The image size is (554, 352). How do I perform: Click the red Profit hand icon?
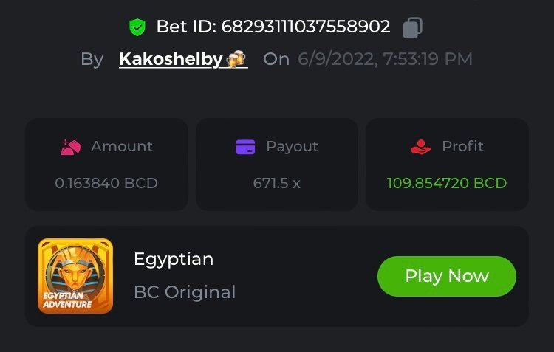click(x=420, y=147)
